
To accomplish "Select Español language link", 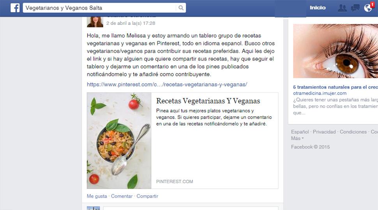I will [x=300, y=132].
